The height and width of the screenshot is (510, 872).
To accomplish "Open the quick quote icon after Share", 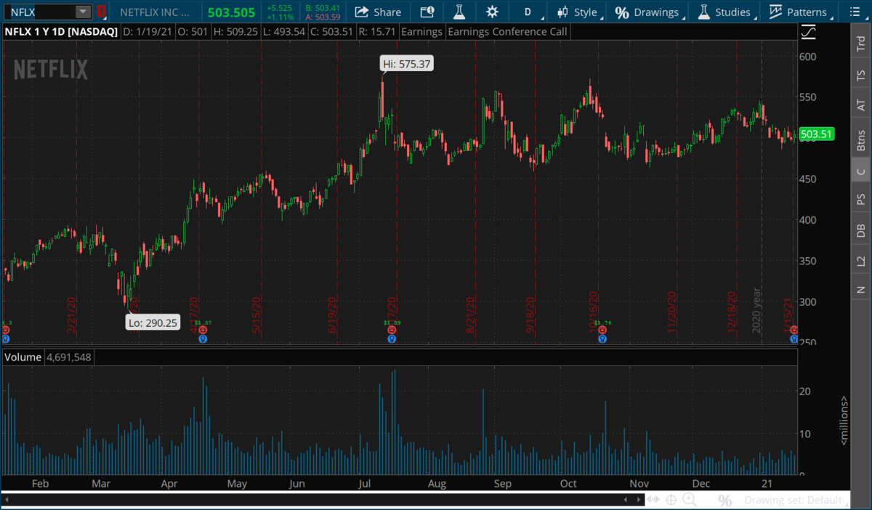I will 427,12.
